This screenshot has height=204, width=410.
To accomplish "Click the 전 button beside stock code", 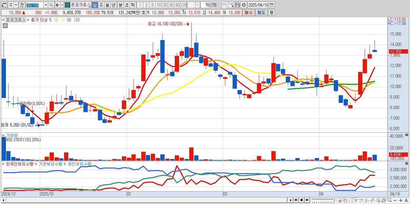I will point(22,5).
